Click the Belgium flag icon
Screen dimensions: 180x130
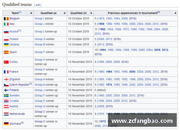tap(6, 19)
